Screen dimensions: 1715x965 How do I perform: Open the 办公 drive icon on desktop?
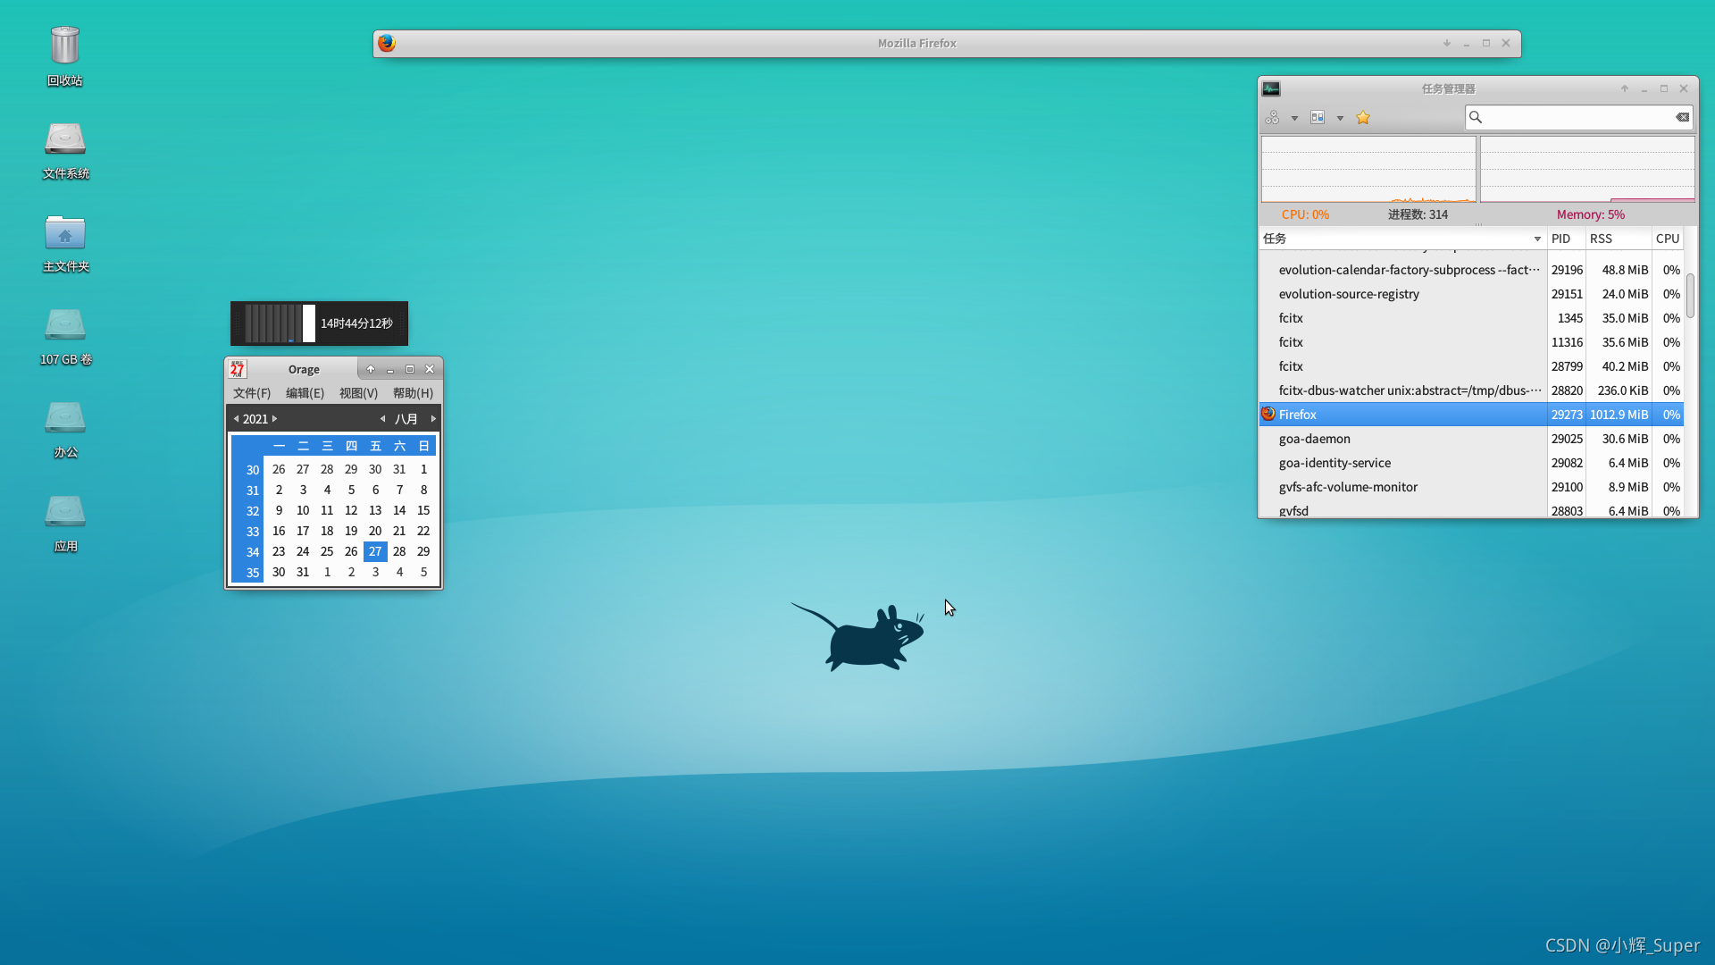point(65,418)
